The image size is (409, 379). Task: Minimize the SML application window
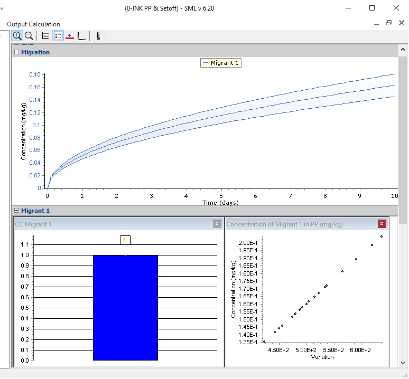click(348, 8)
